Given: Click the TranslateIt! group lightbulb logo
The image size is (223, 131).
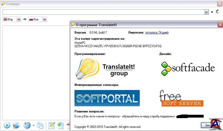Looking at the screenshot, I should (x=87, y=69).
